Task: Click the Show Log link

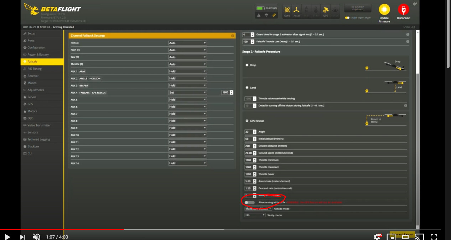Action: [x=409, y=27]
